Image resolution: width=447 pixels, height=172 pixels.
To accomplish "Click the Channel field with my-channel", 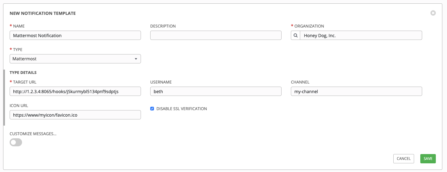I will coord(356,91).
